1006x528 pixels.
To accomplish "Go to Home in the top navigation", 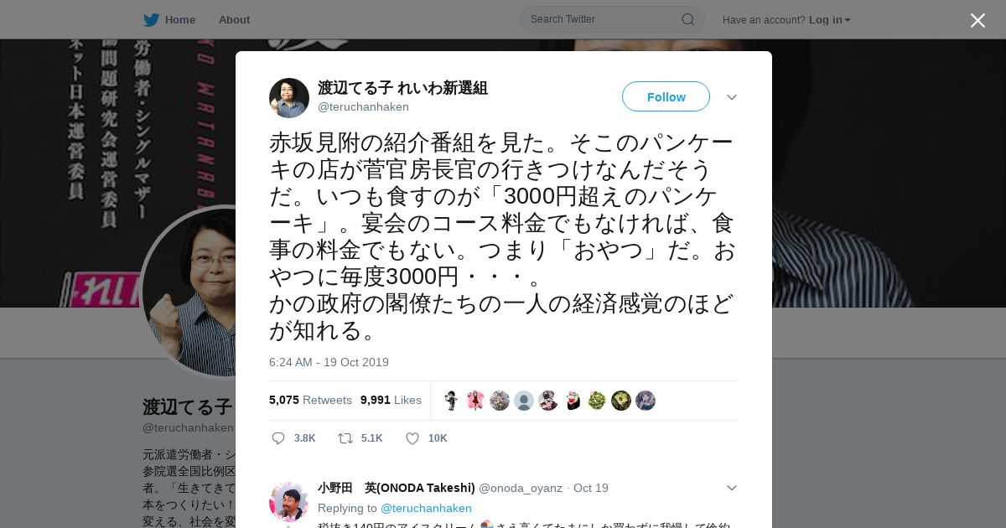I will point(180,19).
